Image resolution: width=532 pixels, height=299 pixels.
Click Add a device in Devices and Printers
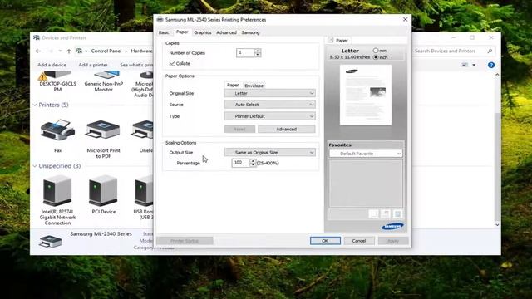(x=52, y=65)
